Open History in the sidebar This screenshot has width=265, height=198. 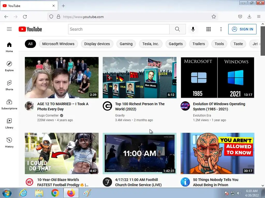(9, 143)
